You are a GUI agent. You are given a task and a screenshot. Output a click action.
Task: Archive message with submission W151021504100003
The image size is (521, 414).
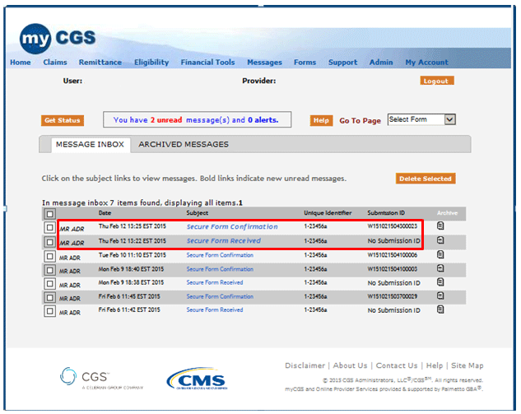(440, 269)
